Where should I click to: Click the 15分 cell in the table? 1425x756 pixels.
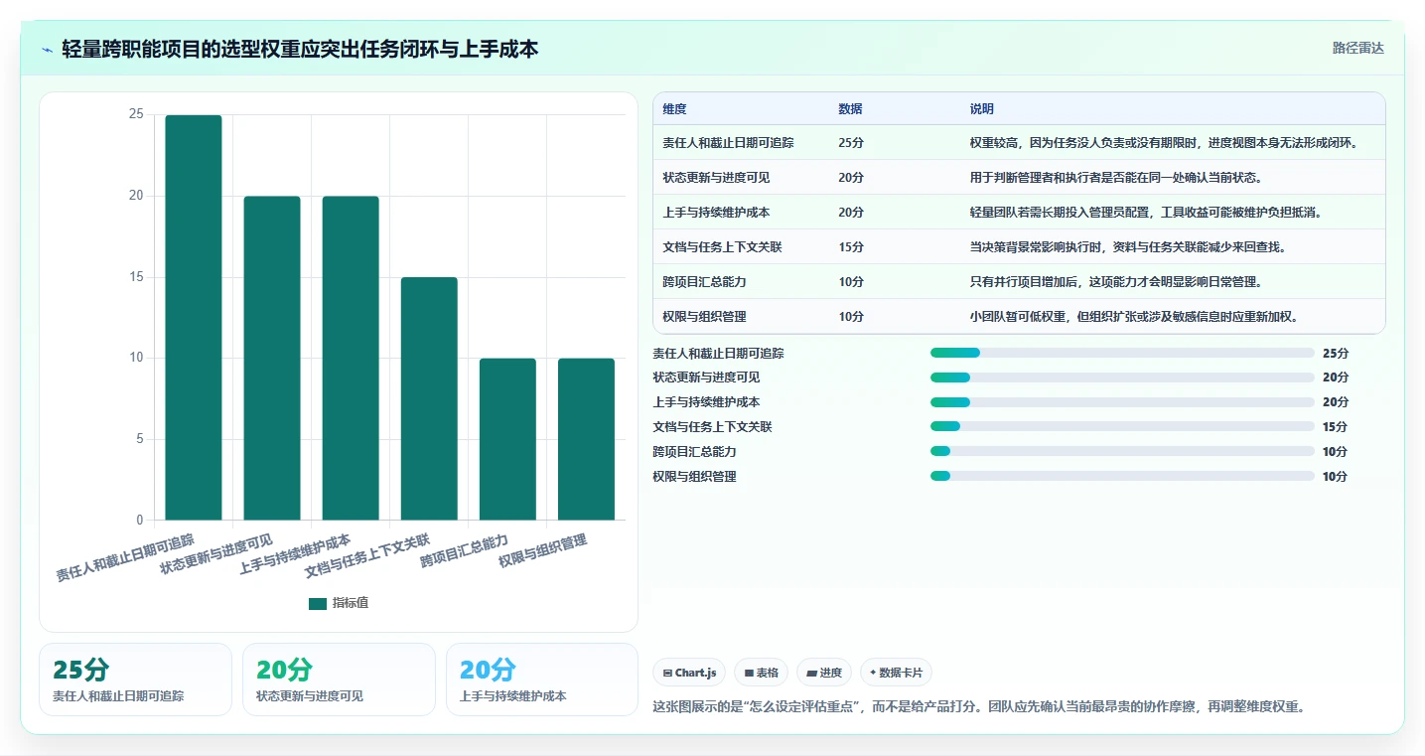851,247
